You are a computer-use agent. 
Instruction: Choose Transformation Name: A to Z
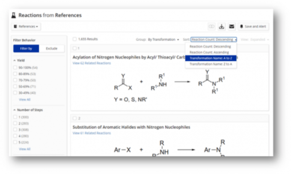[x=211, y=58]
